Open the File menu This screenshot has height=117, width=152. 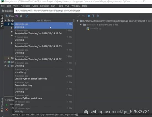pyautogui.click(x=3, y=6)
